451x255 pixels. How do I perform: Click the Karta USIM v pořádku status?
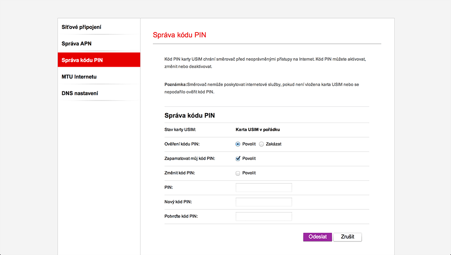click(258, 130)
